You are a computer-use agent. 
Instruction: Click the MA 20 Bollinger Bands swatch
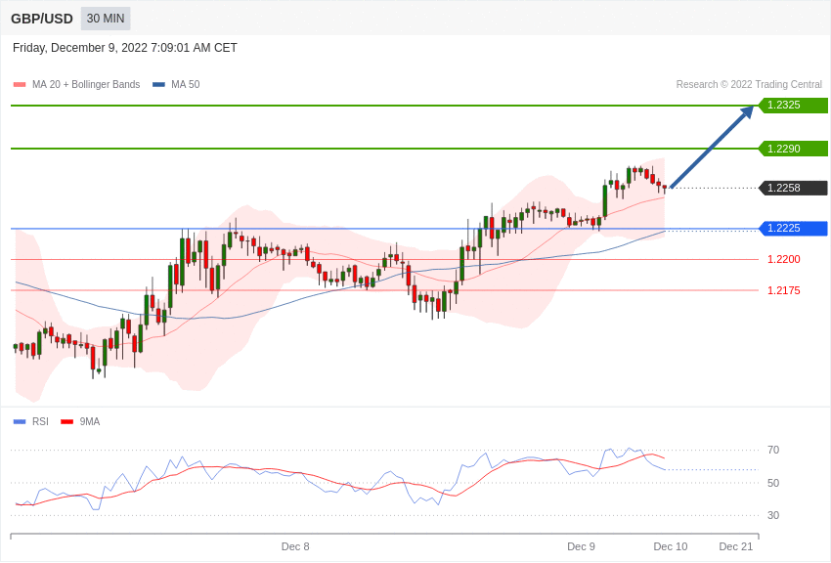click(20, 85)
